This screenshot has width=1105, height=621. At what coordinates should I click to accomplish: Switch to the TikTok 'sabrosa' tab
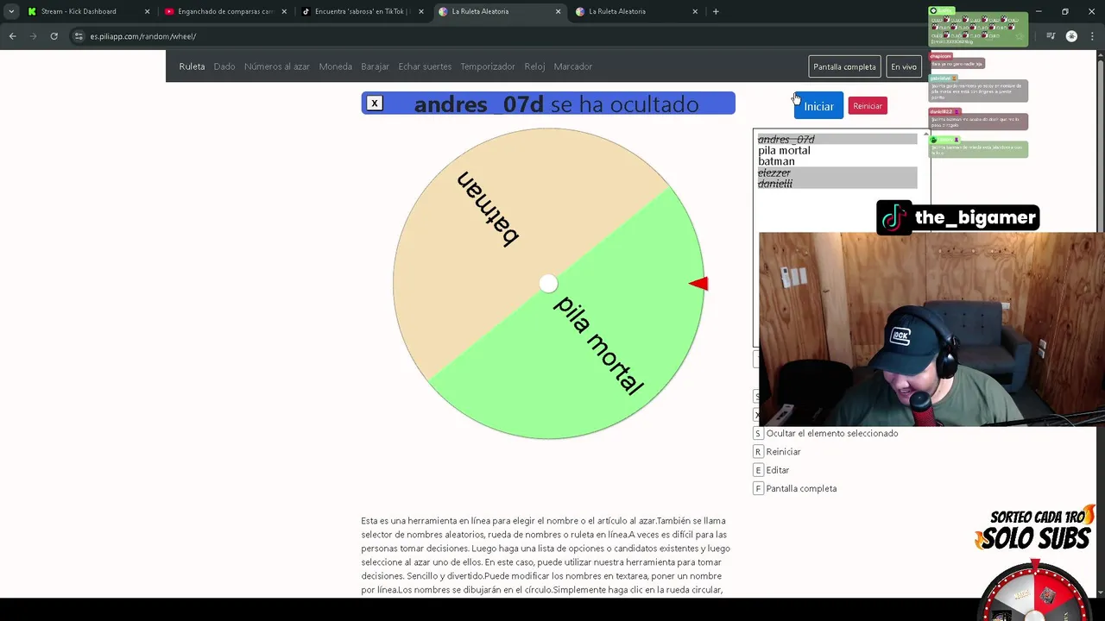click(361, 11)
